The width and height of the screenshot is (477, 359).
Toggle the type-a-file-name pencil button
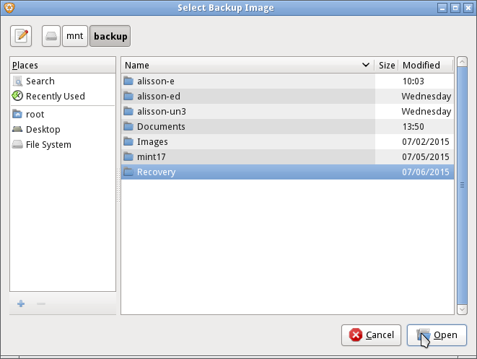[x=22, y=36]
